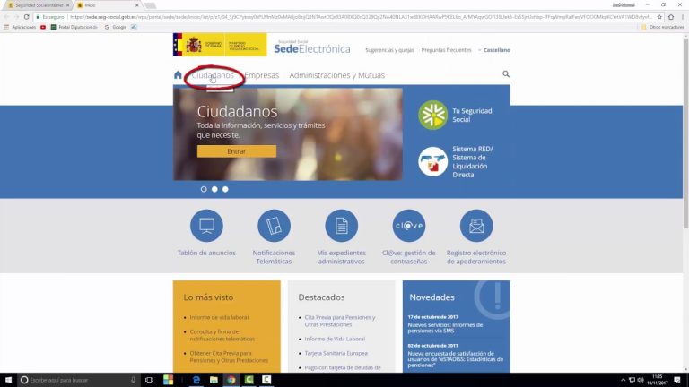Open Notificaciones Telemáticas icon
This screenshot has width=689, height=387.
[274, 226]
